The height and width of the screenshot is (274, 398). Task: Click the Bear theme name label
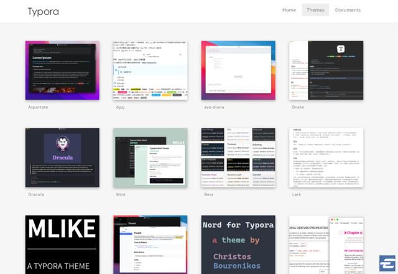pos(209,194)
